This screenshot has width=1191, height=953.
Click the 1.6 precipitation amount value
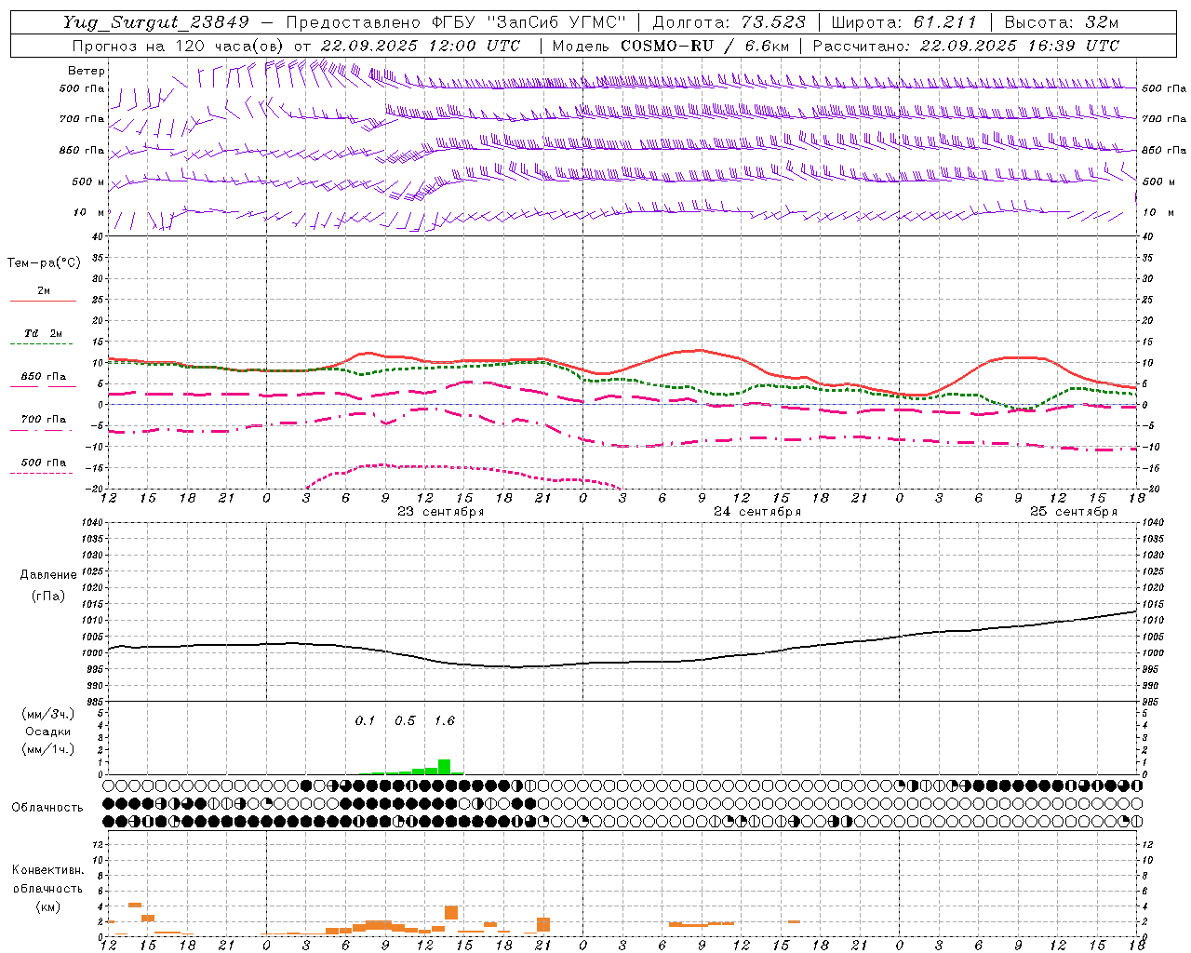445,720
